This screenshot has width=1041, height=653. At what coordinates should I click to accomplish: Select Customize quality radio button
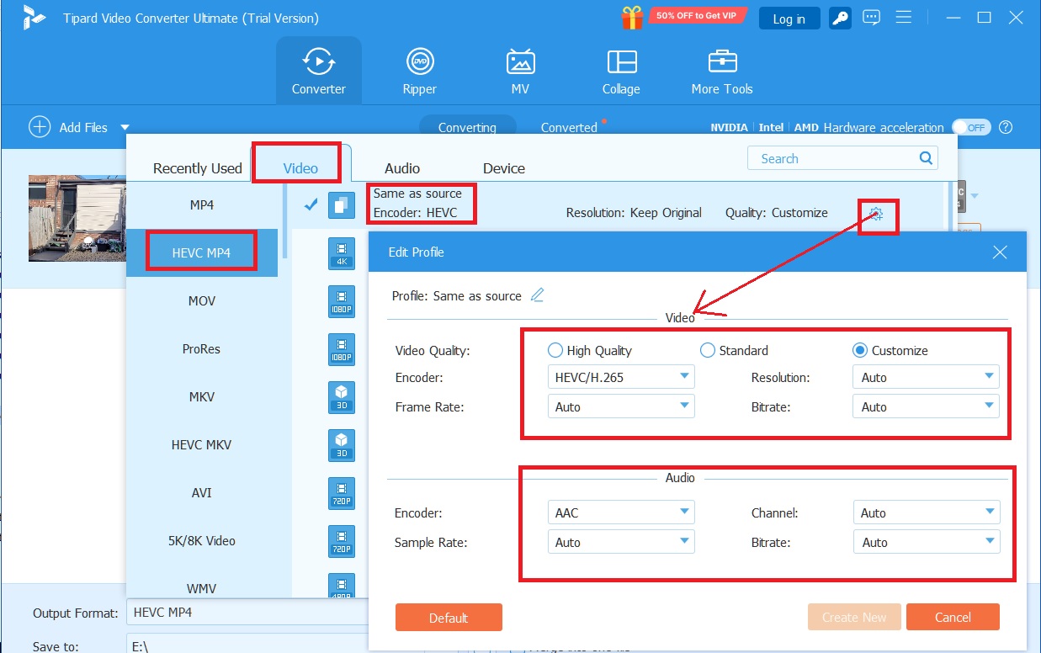pos(859,350)
